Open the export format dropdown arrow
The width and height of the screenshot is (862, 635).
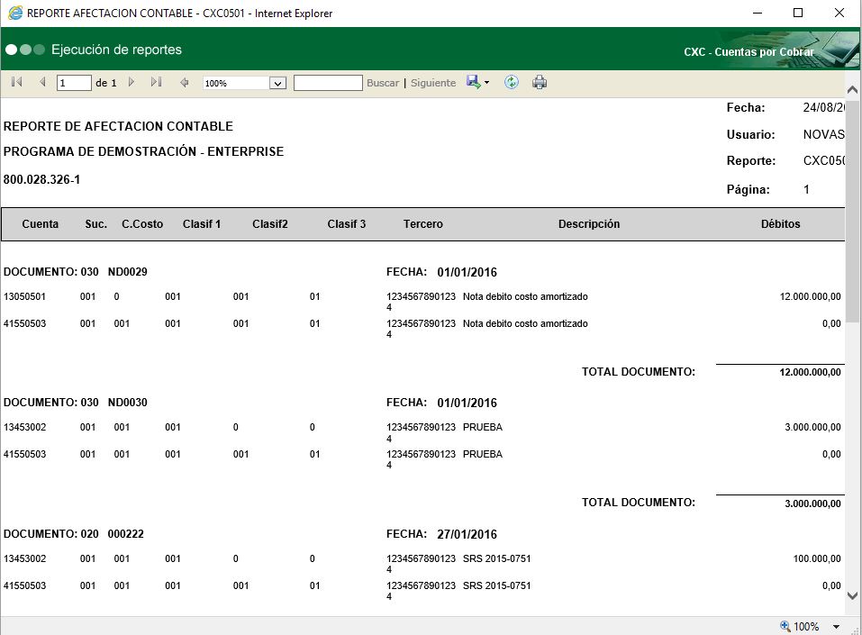[x=486, y=83]
